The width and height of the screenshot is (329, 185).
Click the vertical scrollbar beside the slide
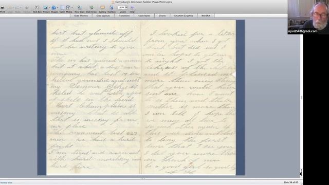click(301, 98)
